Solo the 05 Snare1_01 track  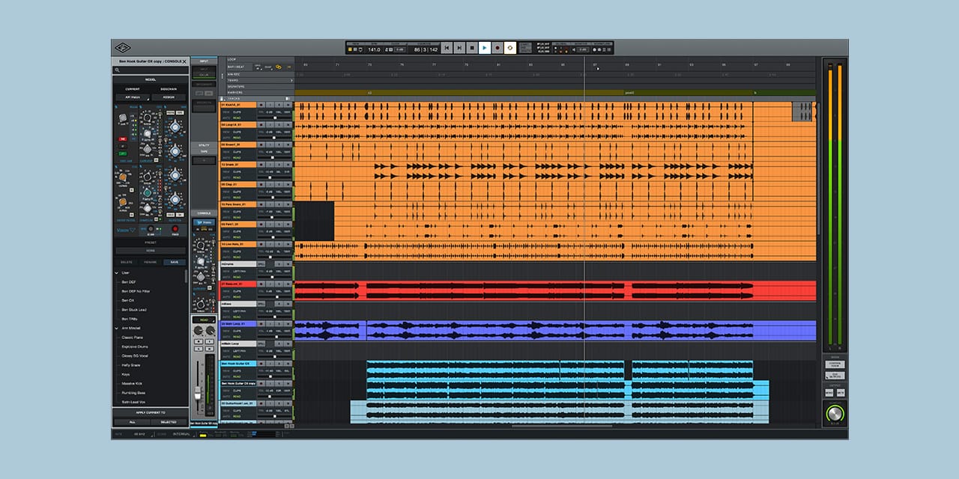[279, 144]
